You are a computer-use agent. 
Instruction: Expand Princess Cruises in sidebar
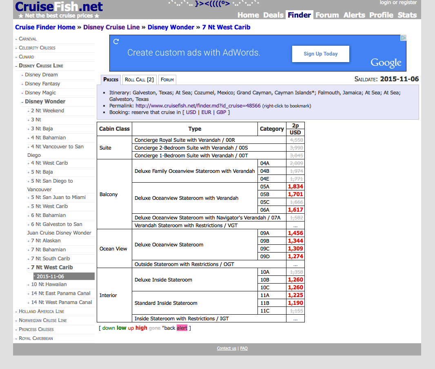(x=36, y=329)
